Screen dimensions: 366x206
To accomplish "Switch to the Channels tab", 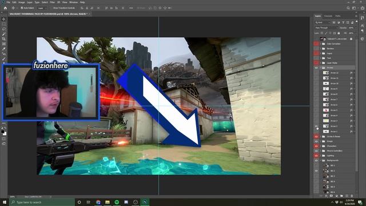I will click(x=328, y=16).
